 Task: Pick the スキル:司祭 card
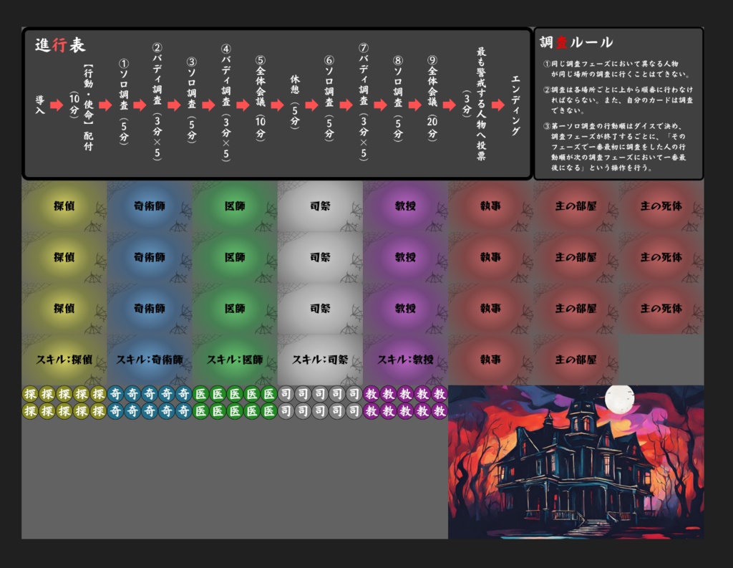click(x=320, y=360)
